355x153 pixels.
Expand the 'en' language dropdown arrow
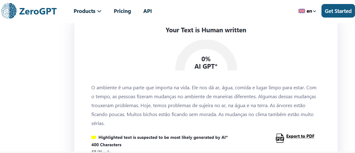pyautogui.click(x=314, y=11)
